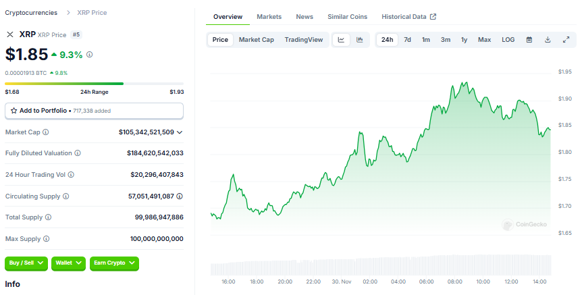
Task: Show the Price chart mode
Action: click(x=220, y=40)
